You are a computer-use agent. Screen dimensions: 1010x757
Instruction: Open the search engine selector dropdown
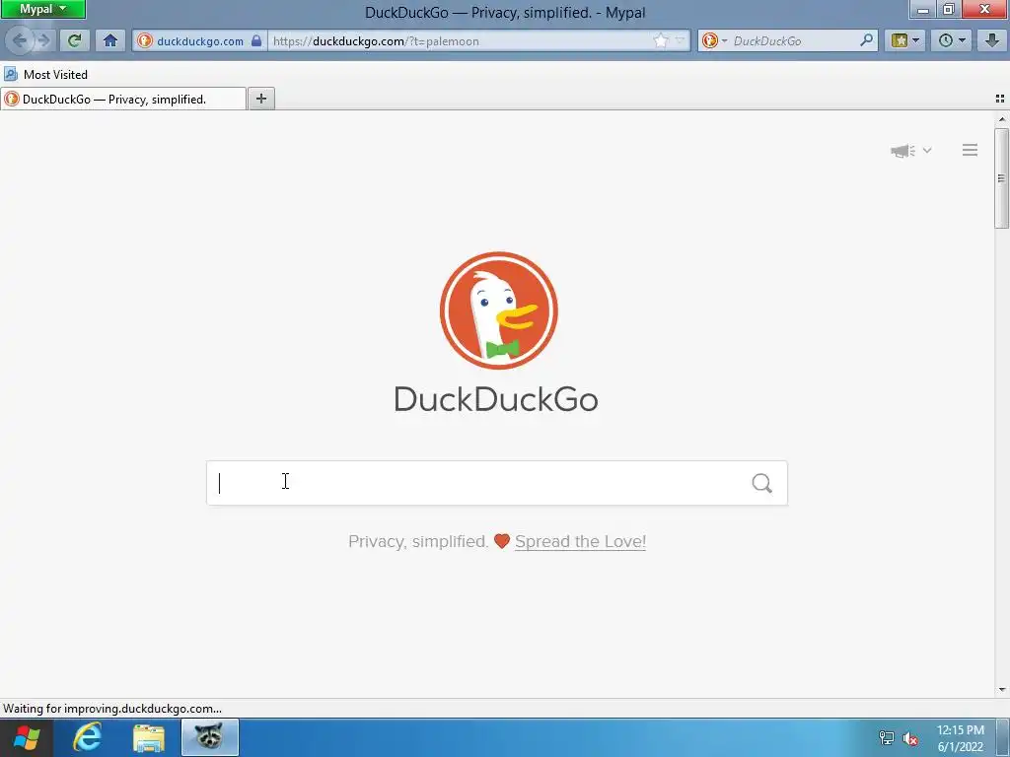714,40
